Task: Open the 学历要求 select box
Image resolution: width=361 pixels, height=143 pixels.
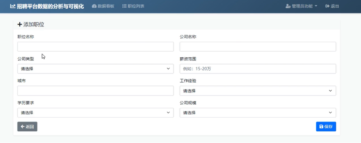Action: pos(95,113)
